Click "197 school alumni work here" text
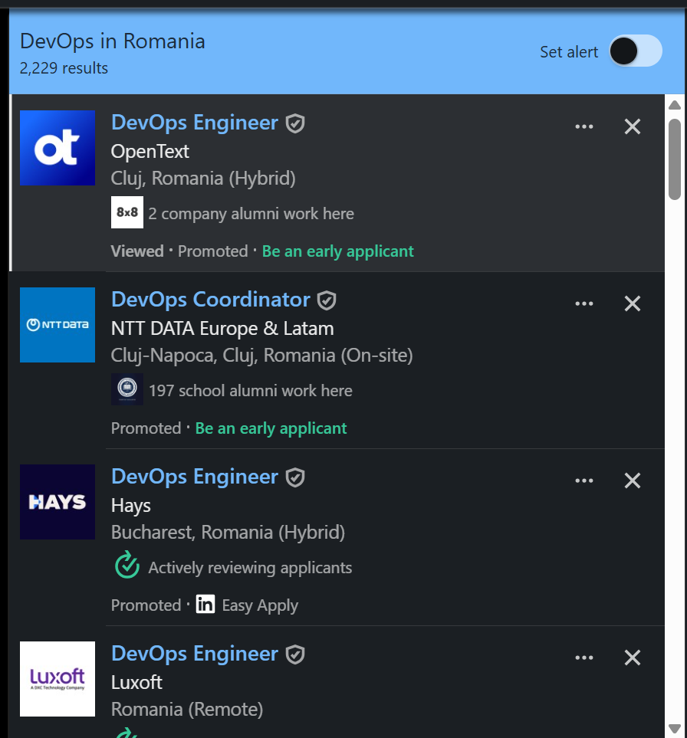 [x=251, y=391]
